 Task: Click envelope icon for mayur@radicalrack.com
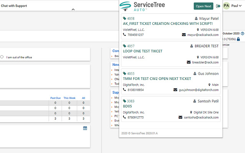tap(184, 34)
